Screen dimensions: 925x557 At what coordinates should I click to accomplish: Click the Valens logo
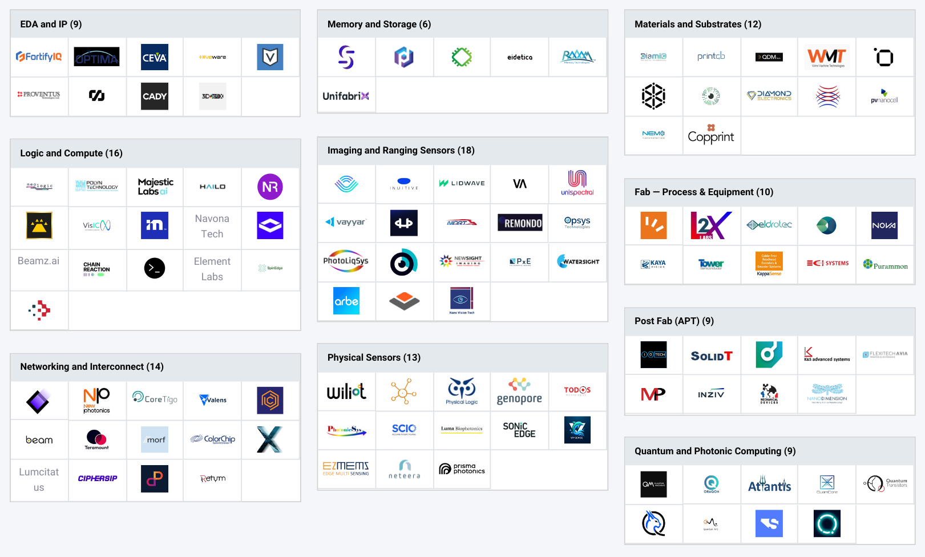212,400
